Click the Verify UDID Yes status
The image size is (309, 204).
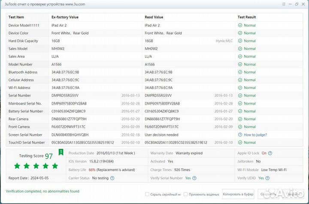[261, 178]
